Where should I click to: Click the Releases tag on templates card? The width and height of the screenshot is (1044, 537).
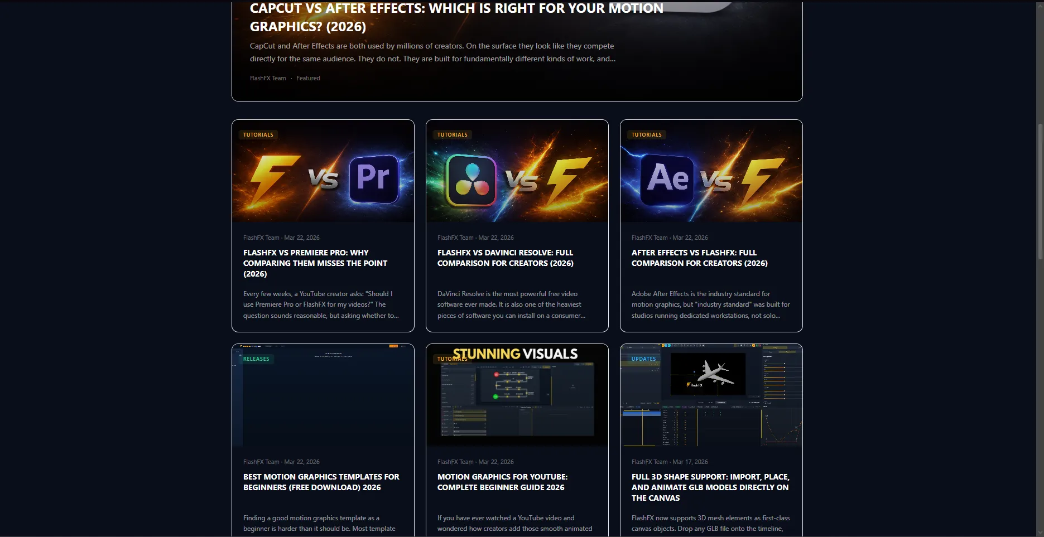pos(256,359)
